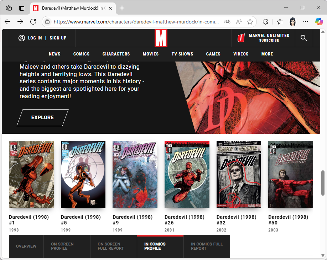Screen dimensions: 327x260
Task: Click the Daredevil DD artwork banner
Action: click(248, 97)
